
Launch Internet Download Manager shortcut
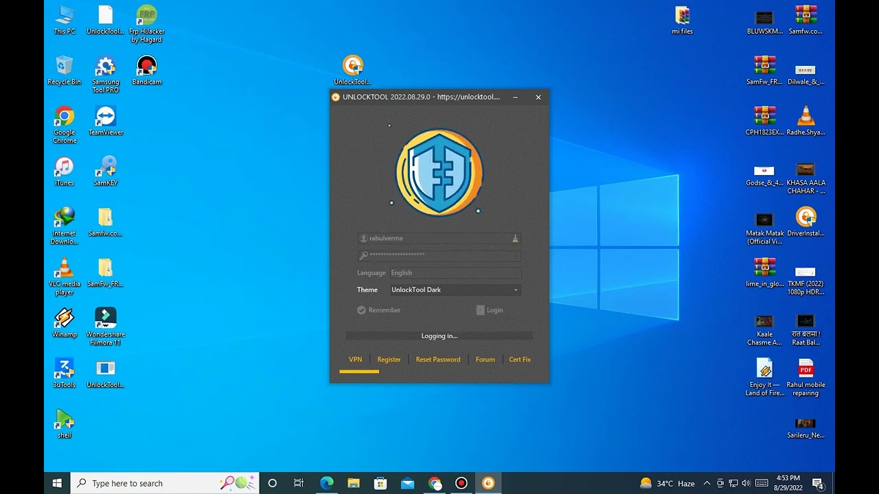click(65, 226)
